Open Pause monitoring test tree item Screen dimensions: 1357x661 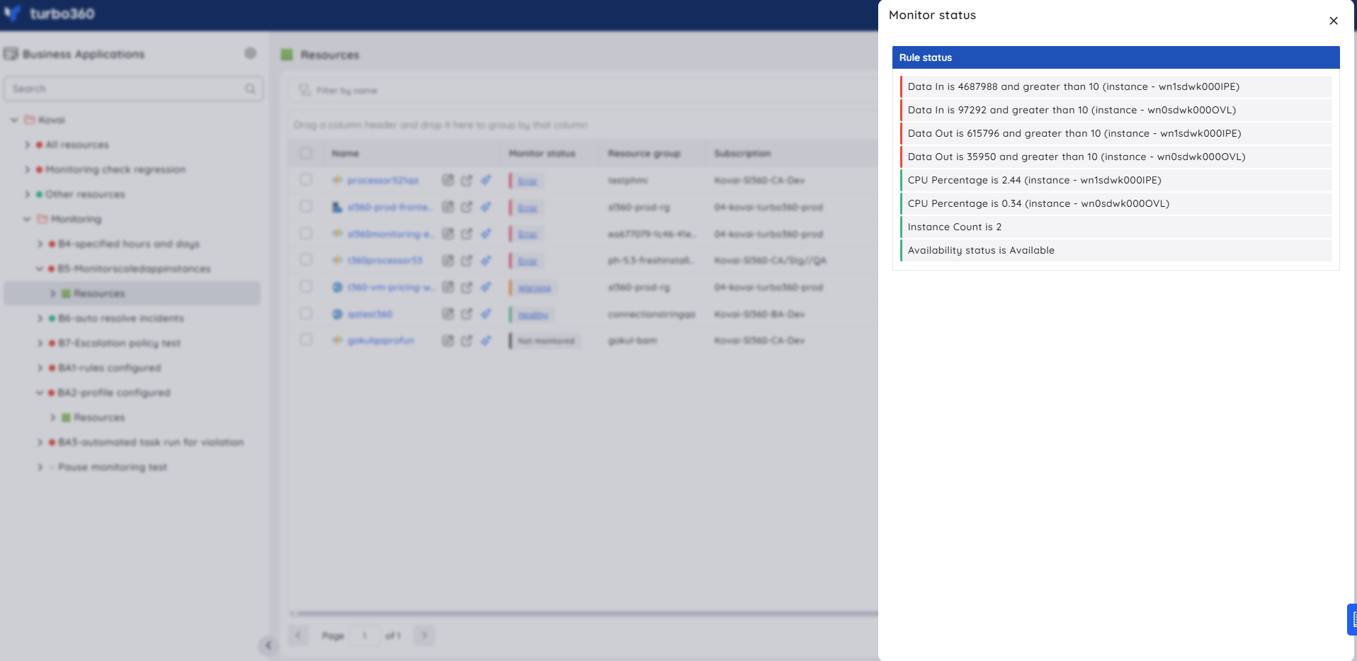pos(113,467)
